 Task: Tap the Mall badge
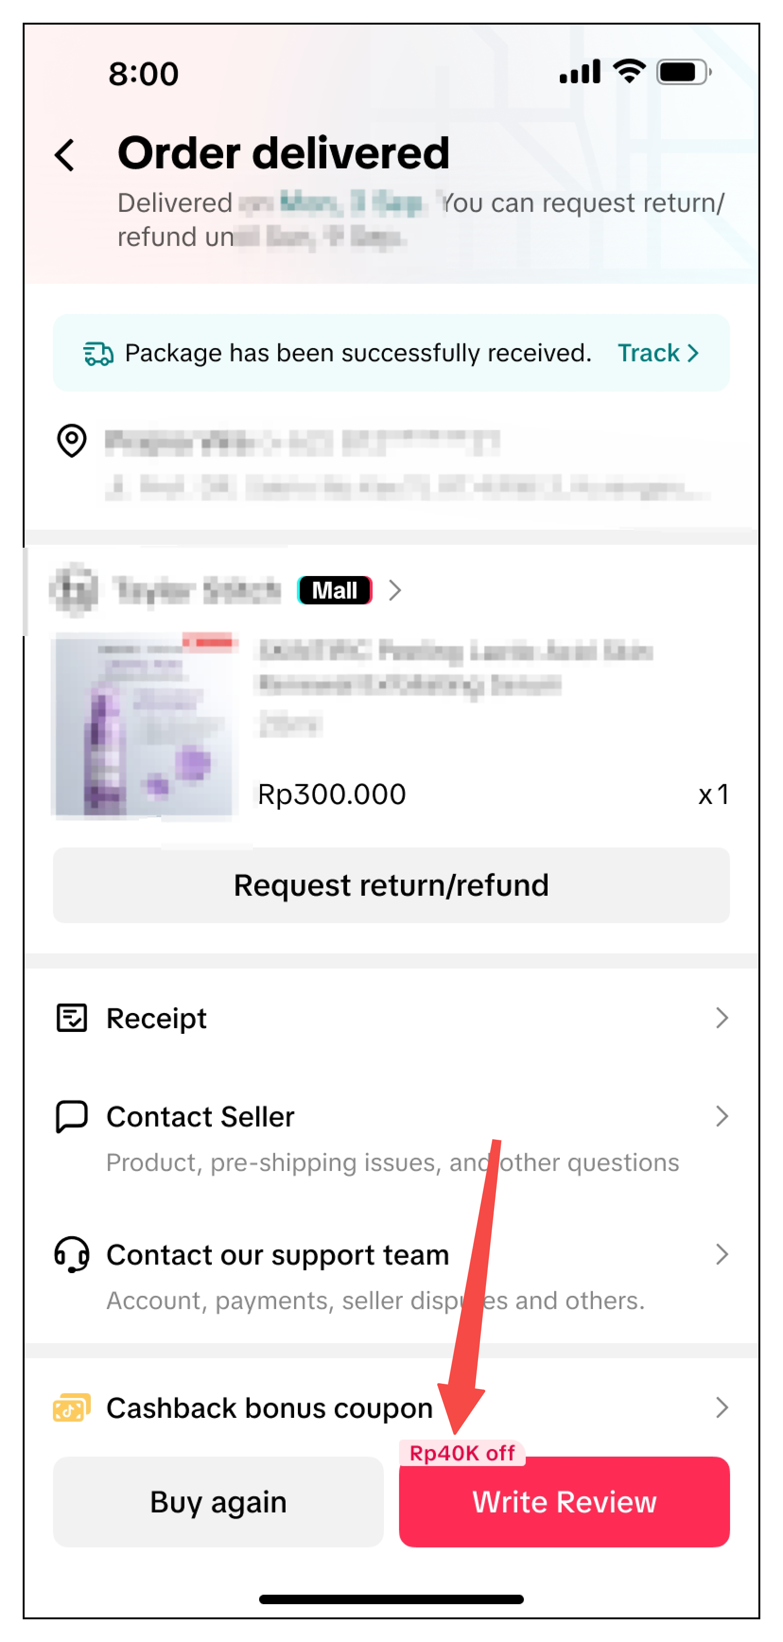(x=334, y=590)
